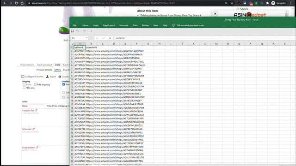The width and height of the screenshot is (296, 166).
Task: Open the Keepa Data tab in browser
Action: 57,65
